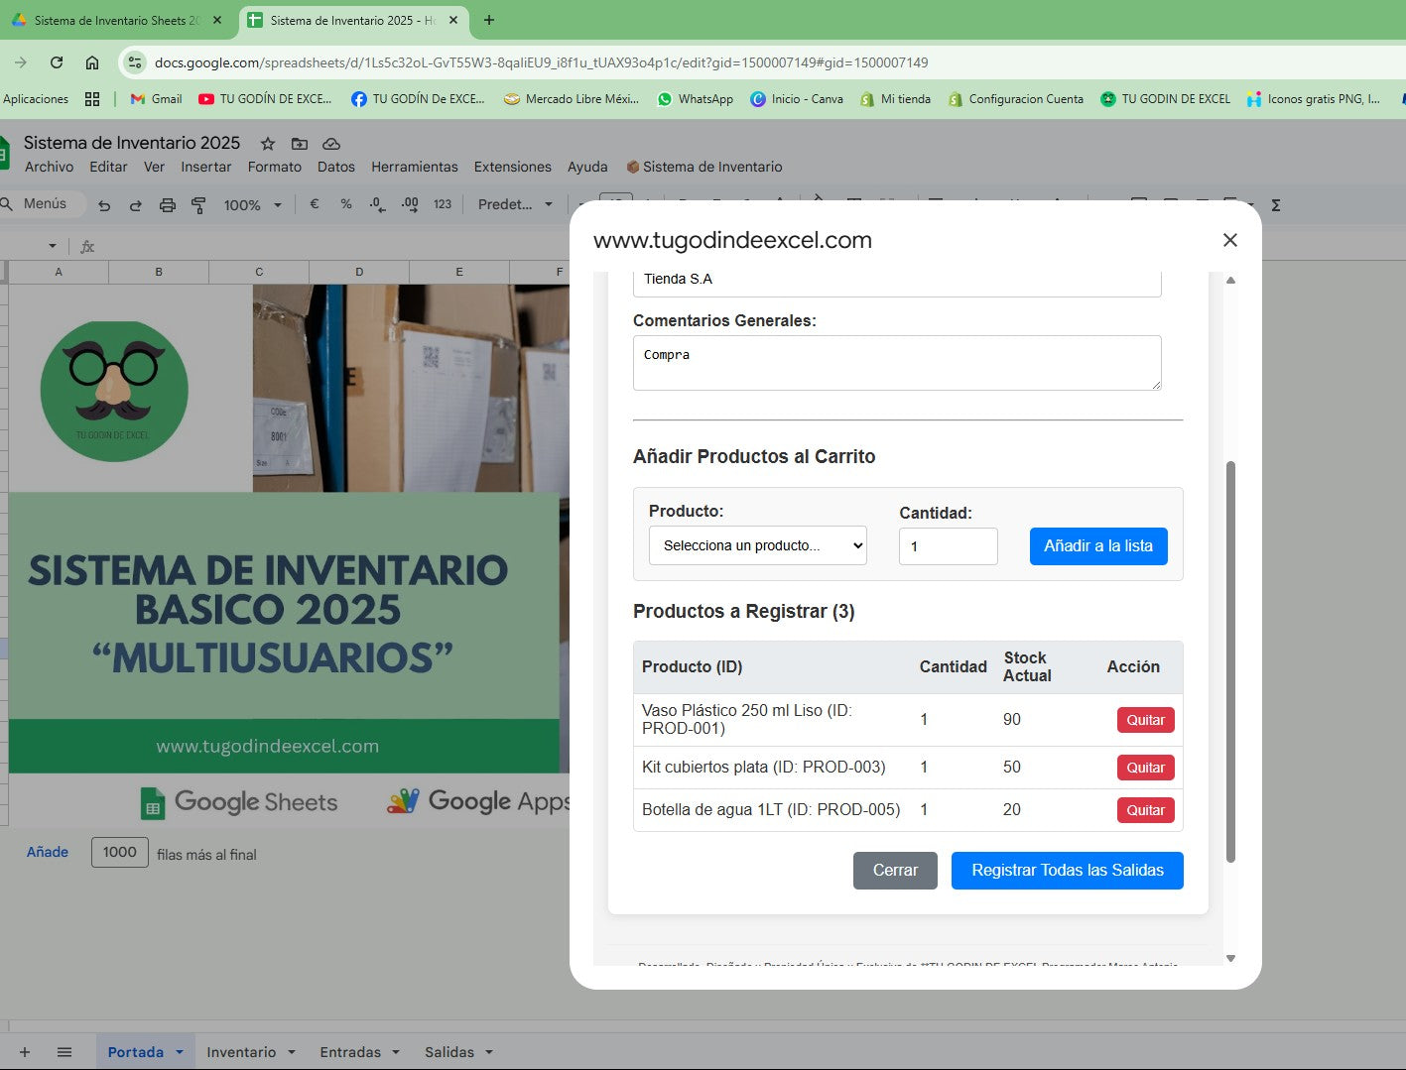Click the Cerrar button in dialog
This screenshot has height=1070, width=1406.
point(895,871)
